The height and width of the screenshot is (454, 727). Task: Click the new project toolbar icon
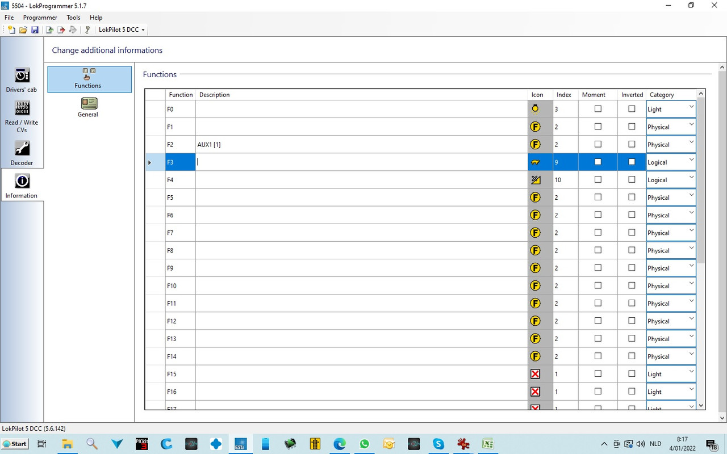coord(11,30)
